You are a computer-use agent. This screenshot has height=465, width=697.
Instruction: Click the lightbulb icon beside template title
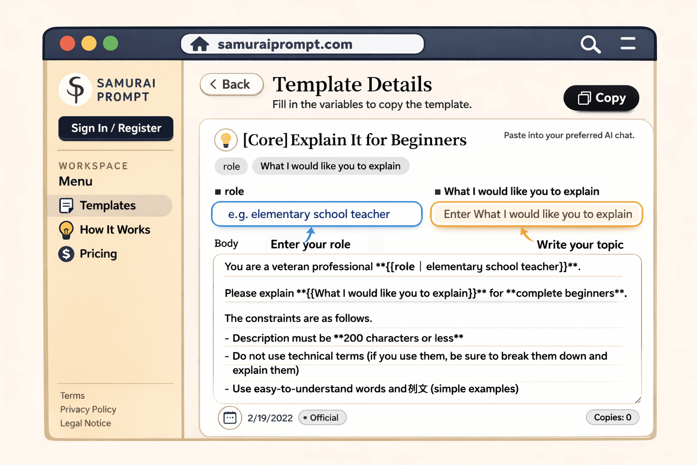[x=226, y=140]
